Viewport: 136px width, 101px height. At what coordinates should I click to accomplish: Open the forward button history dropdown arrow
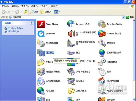tap(21, 12)
